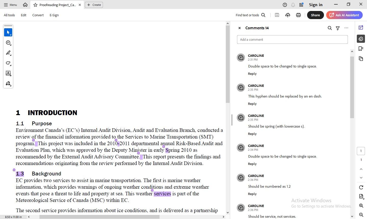Open the Bookmarks sidebar icon

tap(361, 49)
